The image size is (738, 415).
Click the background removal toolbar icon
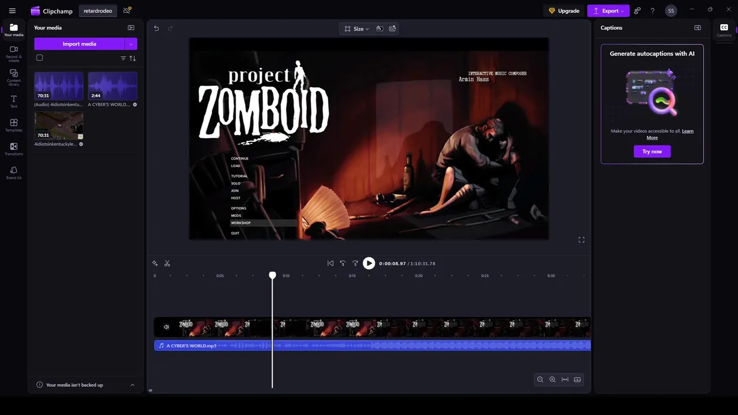point(379,28)
